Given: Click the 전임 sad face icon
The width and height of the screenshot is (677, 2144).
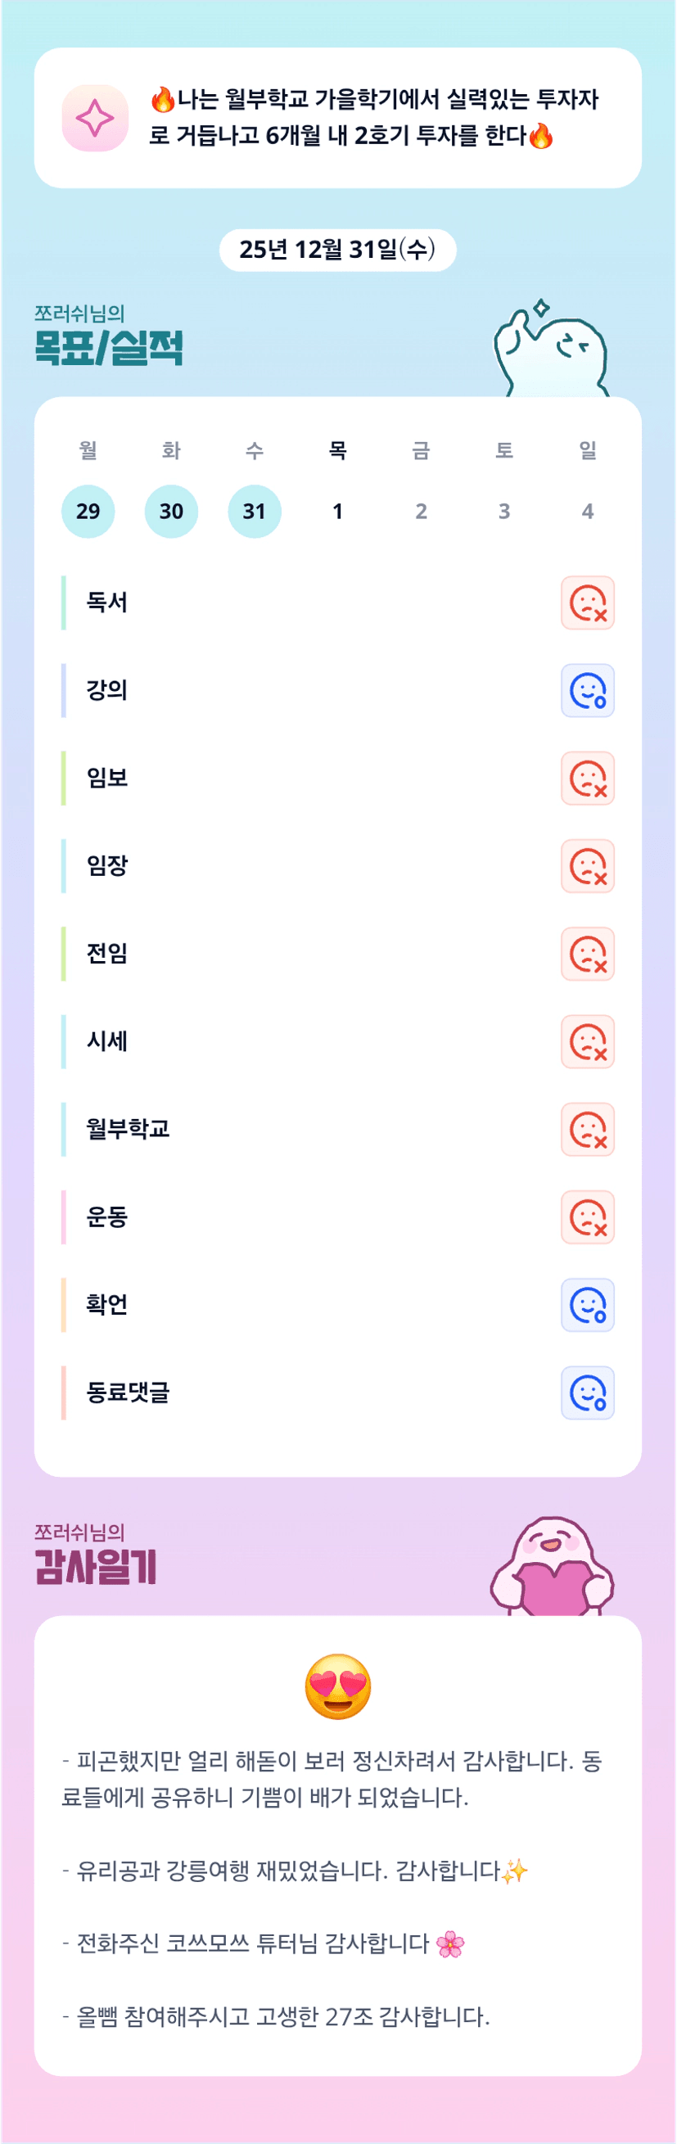Looking at the screenshot, I should point(587,954).
